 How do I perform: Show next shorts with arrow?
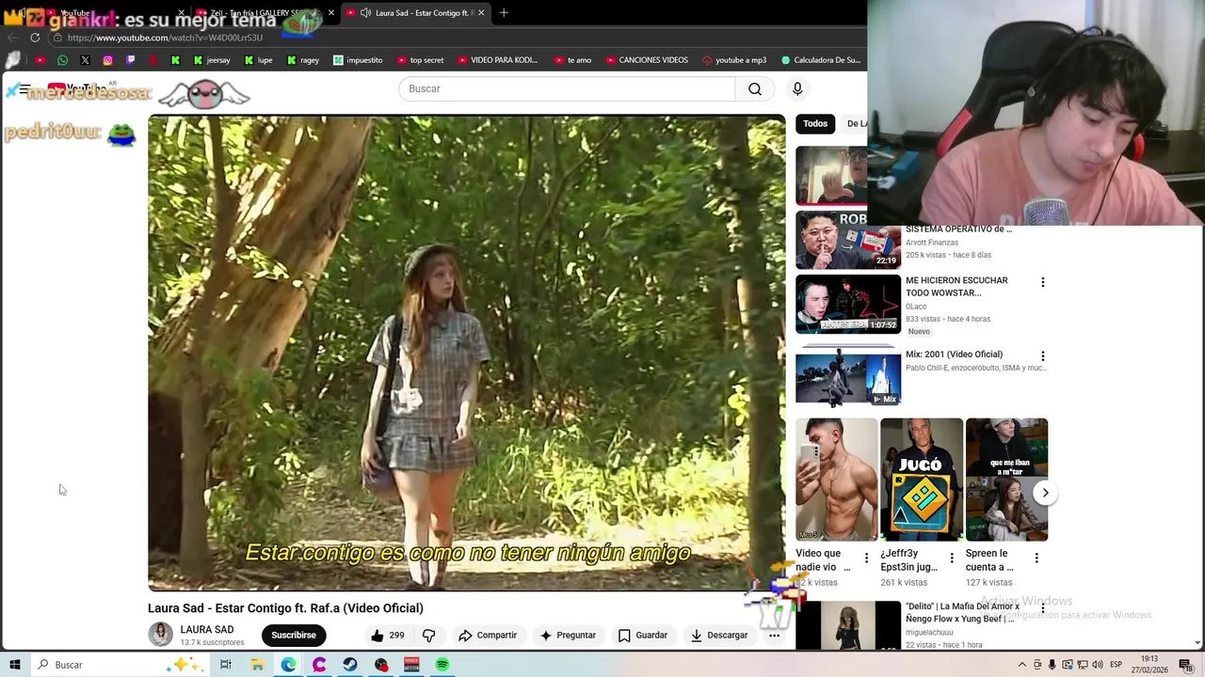coord(1045,493)
